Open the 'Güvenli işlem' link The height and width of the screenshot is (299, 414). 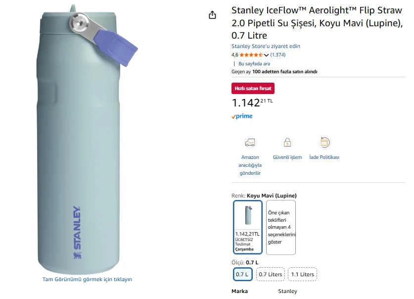pos(287,157)
